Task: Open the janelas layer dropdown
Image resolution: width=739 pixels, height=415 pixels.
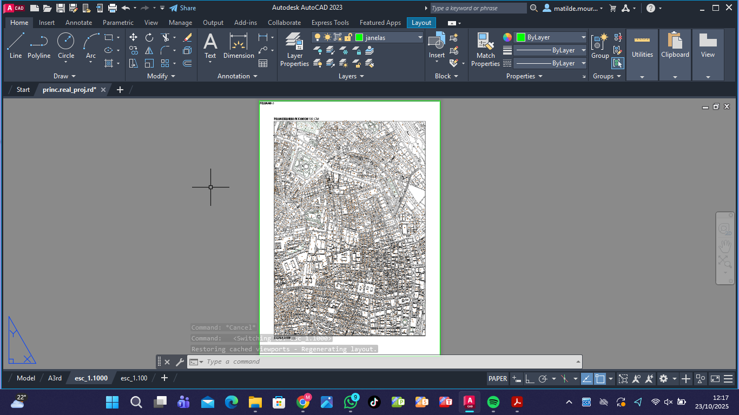Action: click(420, 37)
